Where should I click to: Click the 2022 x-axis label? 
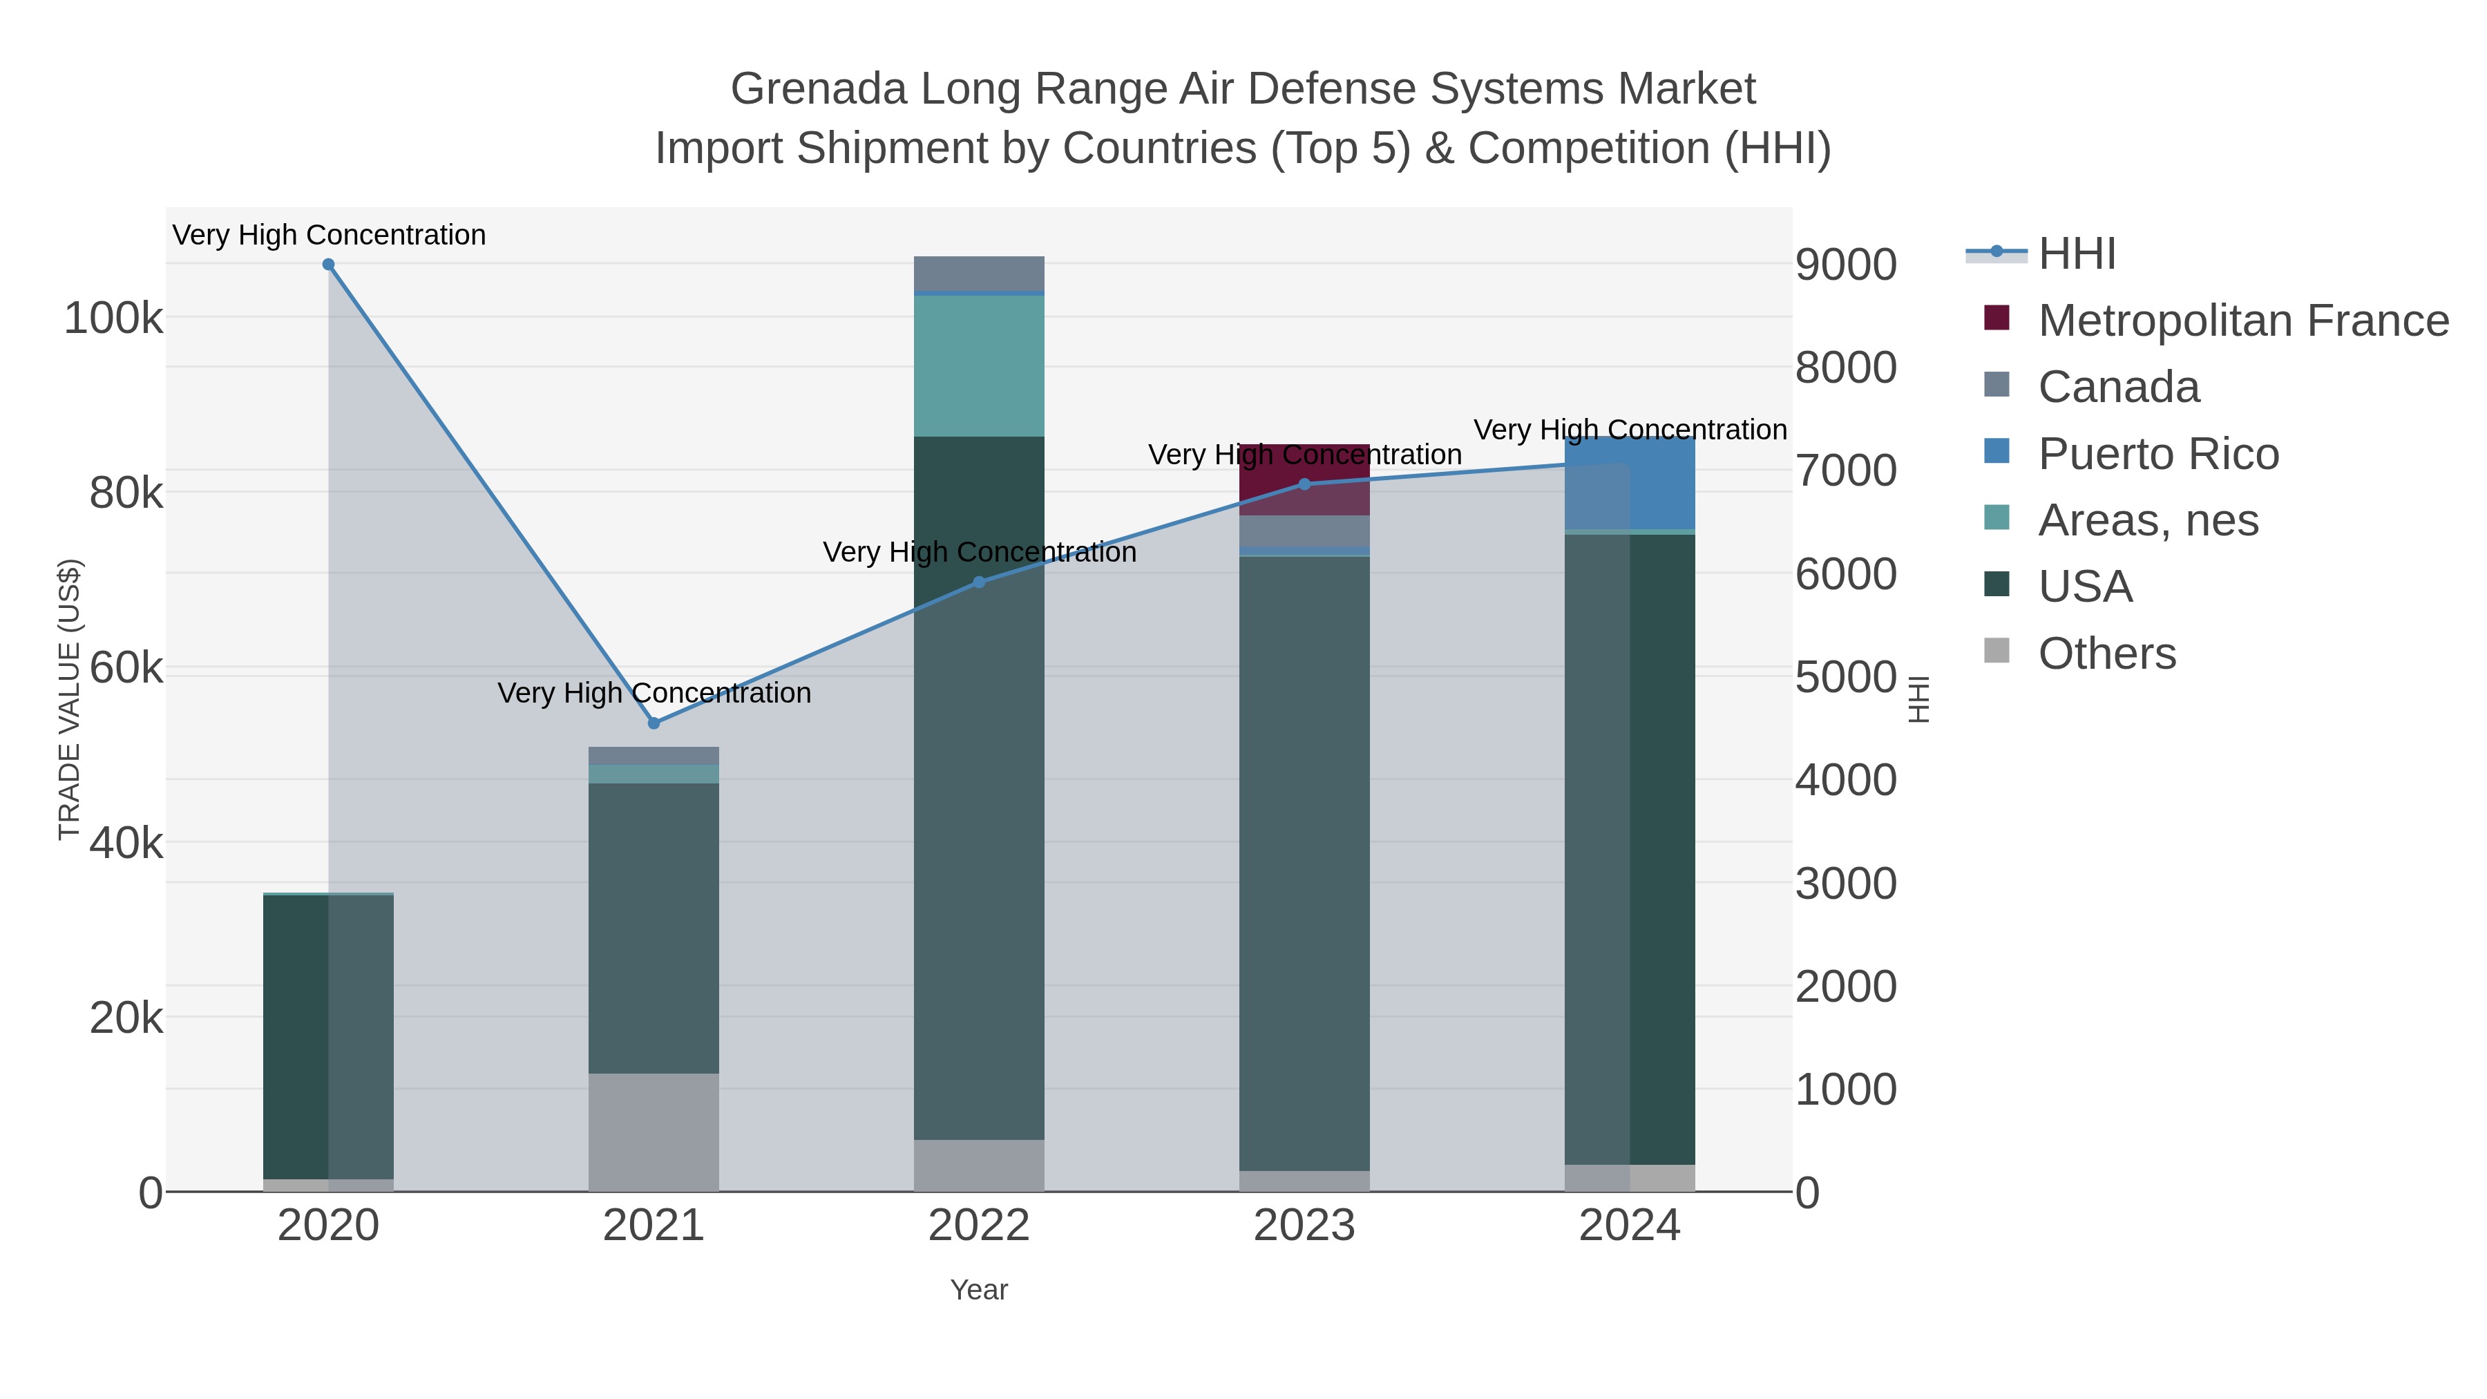click(979, 1226)
